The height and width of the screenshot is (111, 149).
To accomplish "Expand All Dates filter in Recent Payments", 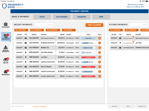I will [x=69, y=30].
